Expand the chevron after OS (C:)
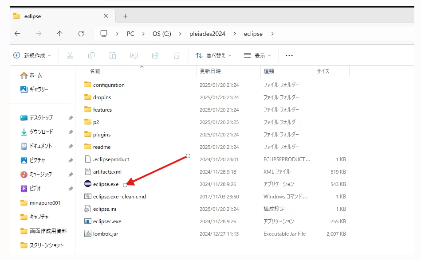The width and height of the screenshot is (421, 260). pos(180,34)
